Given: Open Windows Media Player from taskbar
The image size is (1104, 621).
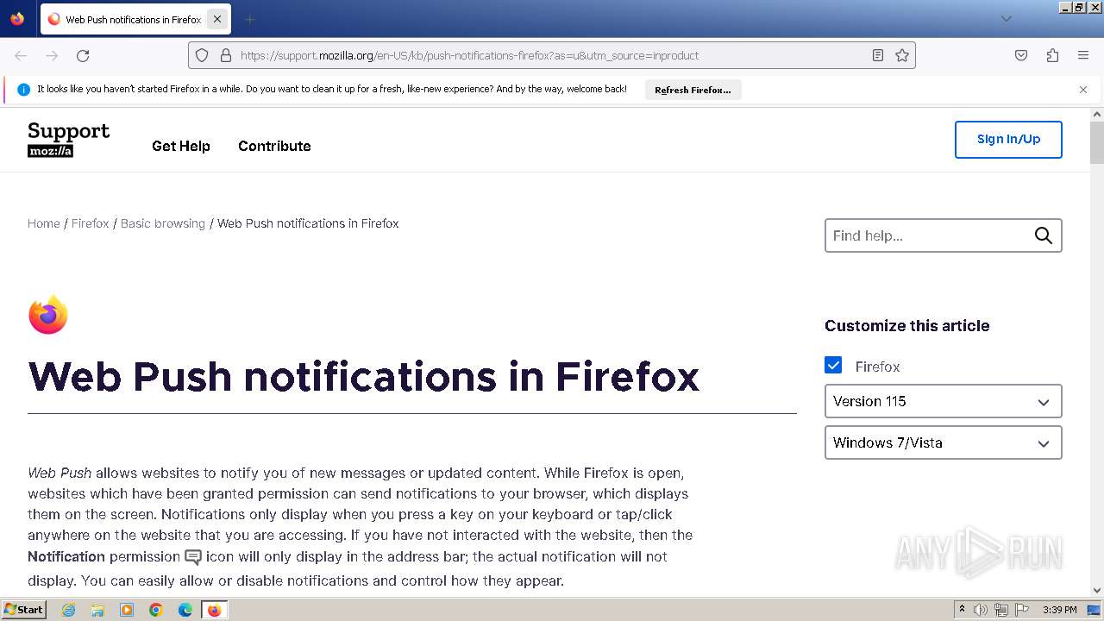Looking at the screenshot, I should click(x=127, y=610).
